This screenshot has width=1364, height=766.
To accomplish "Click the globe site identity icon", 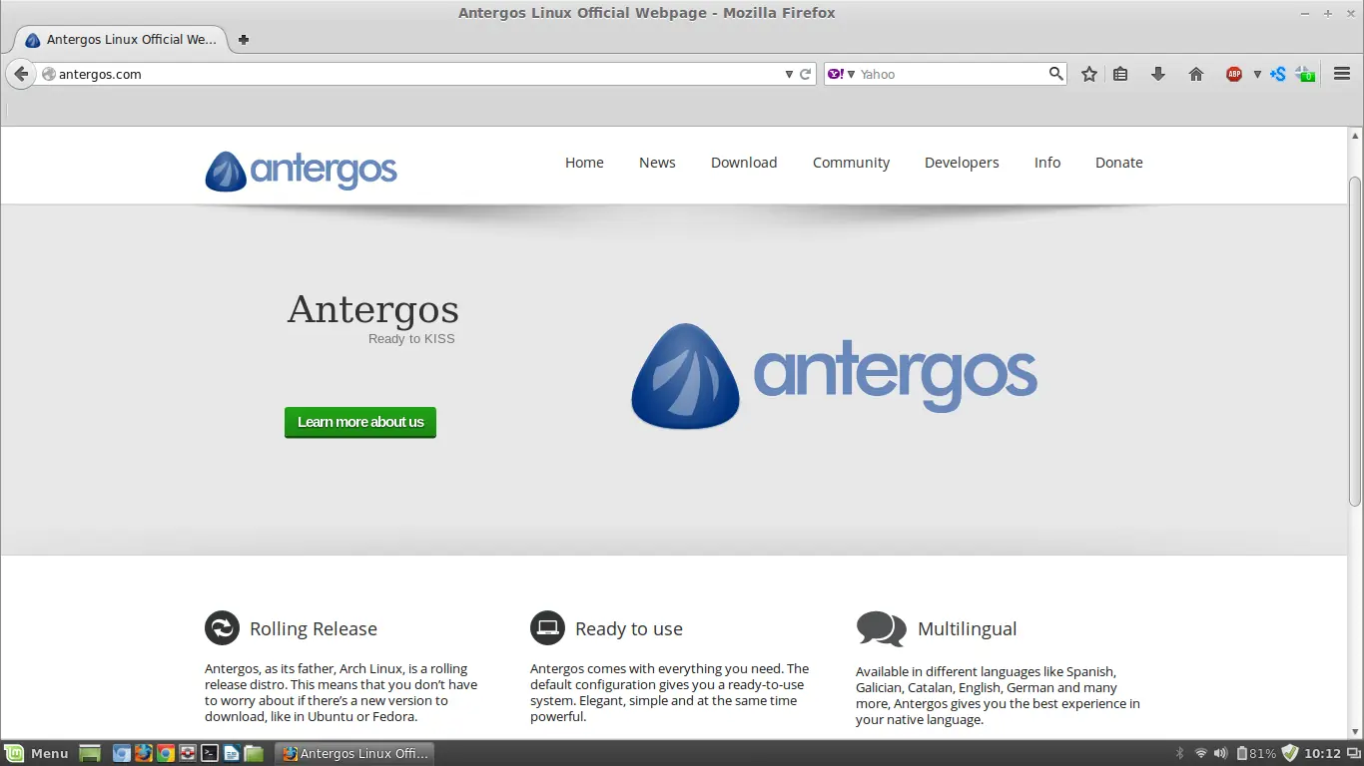I will pyautogui.click(x=48, y=74).
